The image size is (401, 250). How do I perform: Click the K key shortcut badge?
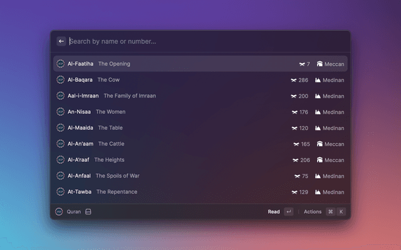[x=341, y=212]
